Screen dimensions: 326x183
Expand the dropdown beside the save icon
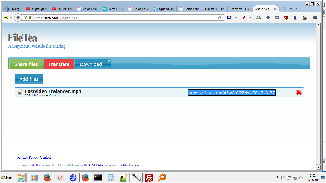click(236, 18)
